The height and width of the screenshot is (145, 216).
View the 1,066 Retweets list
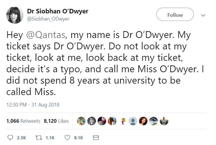(x=23, y=121)
